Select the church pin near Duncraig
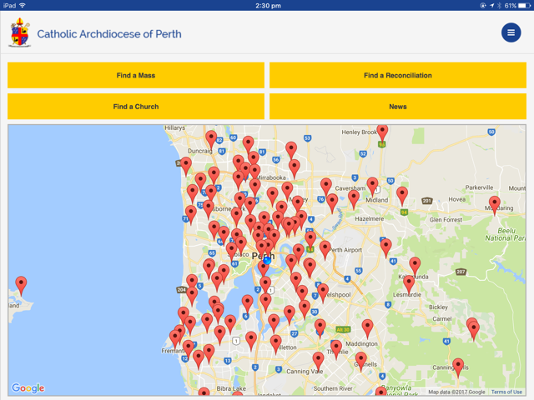534x400 pixels. coord(211,139)
